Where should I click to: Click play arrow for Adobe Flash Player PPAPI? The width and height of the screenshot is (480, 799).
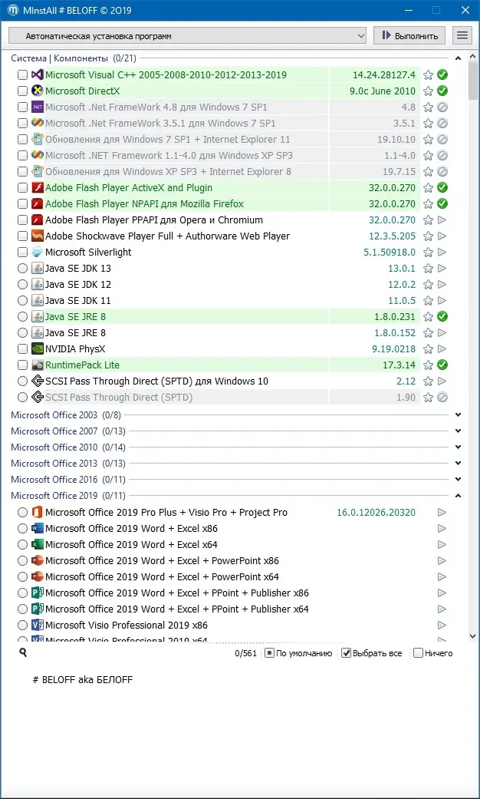[x=442, y=220]
